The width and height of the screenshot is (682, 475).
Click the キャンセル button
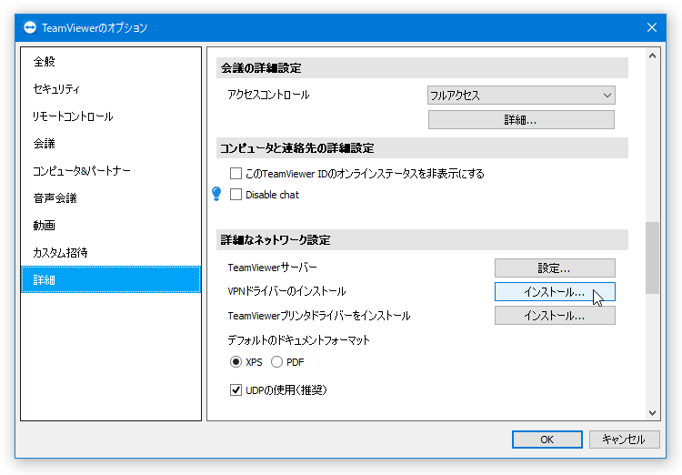click(x=624, y=440)
